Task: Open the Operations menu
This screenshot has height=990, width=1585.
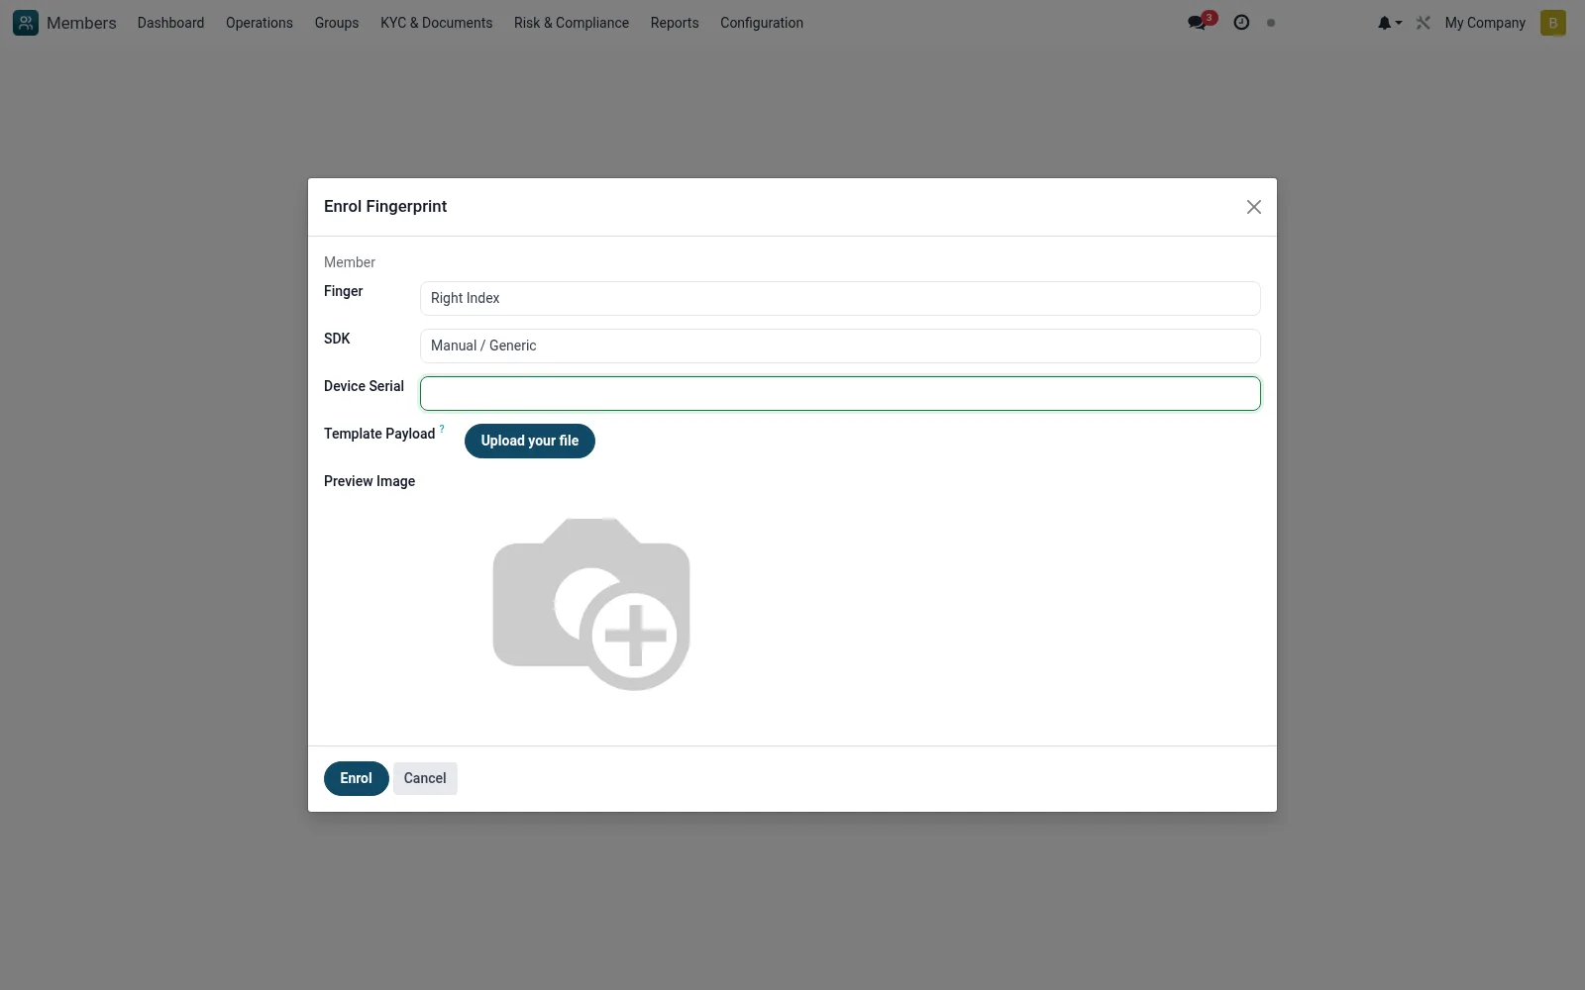Action: 260,23
